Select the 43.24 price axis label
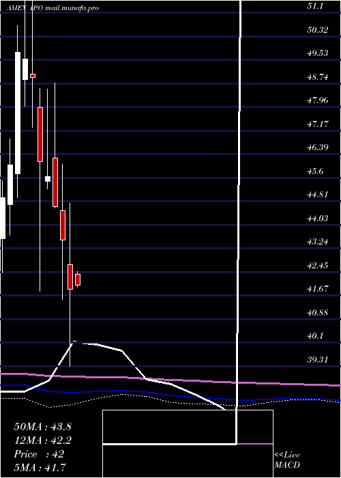The image size is (341, 478). 318,242
